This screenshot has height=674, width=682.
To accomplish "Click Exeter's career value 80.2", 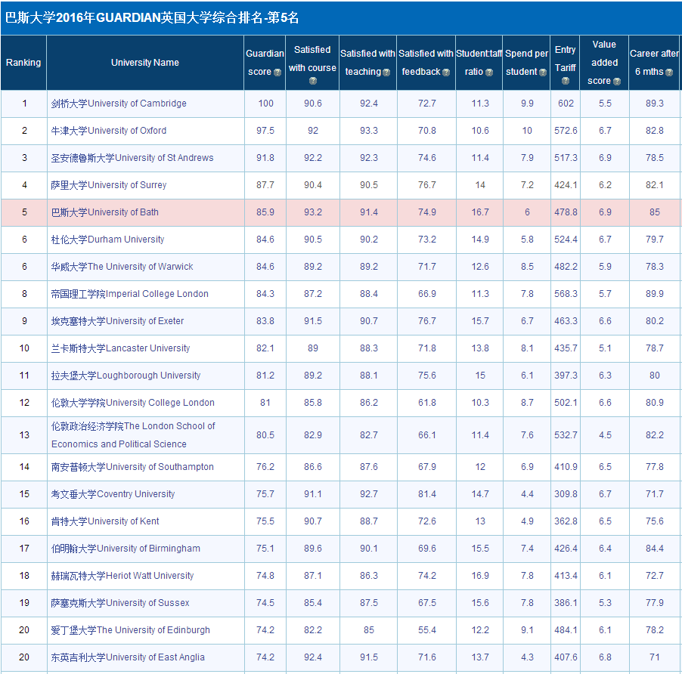I will (x=655, y=321).
